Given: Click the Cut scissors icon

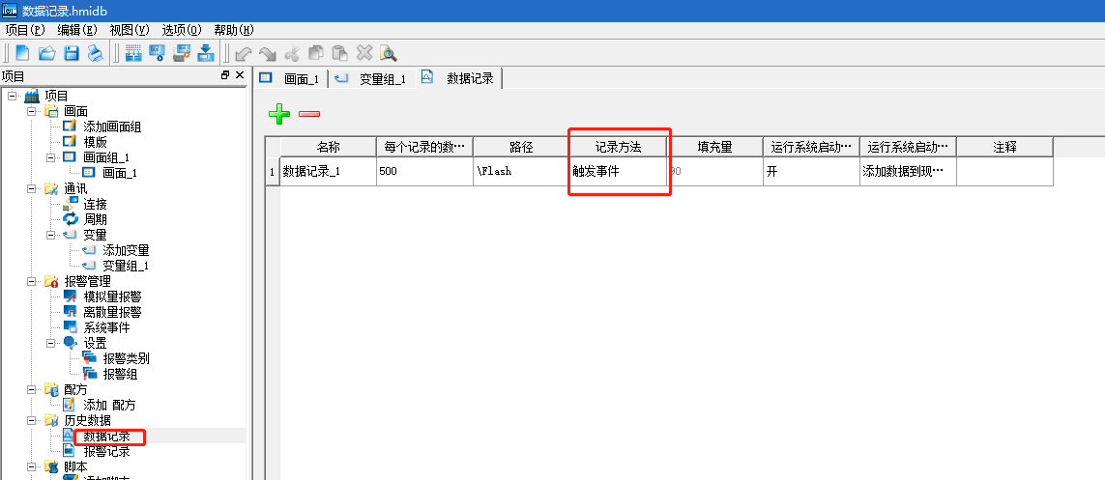Looking at the screenshot, I should [x=292, y=53].
